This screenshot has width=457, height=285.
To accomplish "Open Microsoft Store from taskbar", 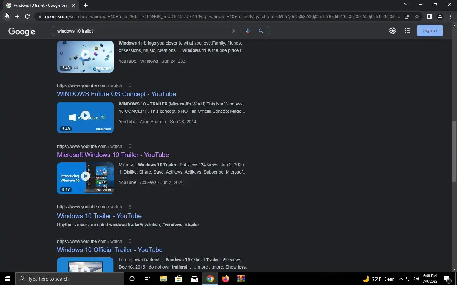I will [179, 279].
